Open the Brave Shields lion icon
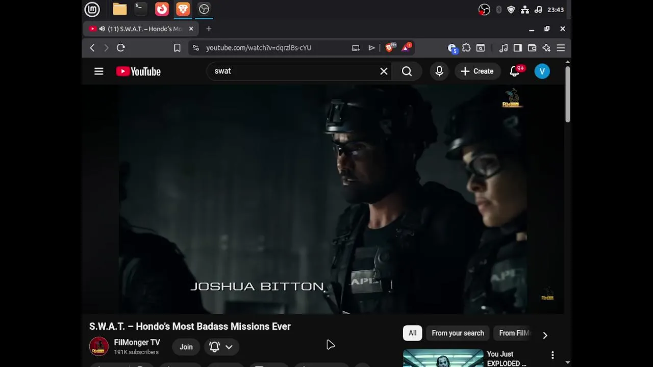Image resolution: width=653 pixels, height=367 pixels. pos(390,48)
